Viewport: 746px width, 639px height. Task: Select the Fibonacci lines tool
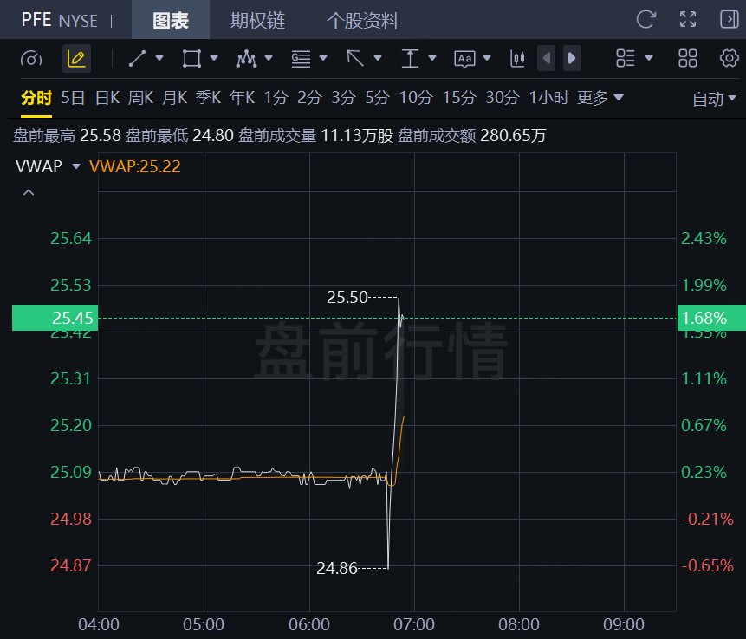pyautogui.click(x=301, y=59)
